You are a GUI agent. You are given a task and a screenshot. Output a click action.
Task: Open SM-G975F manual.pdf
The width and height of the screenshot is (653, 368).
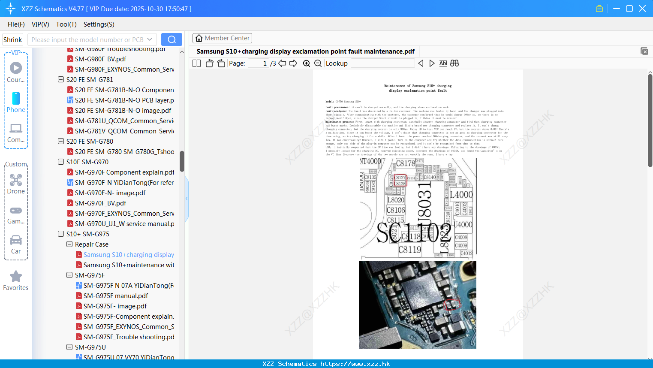pyautogui.click(x=112, y=296)
